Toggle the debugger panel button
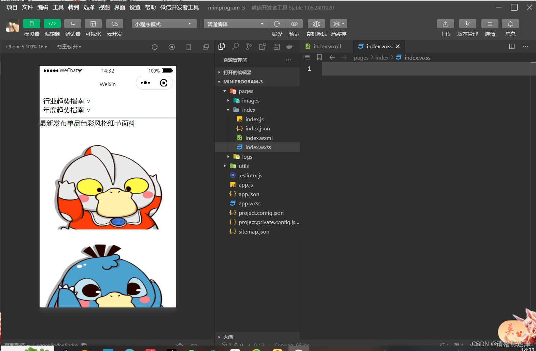This screenshot has width=536, height=351. (x=73, y=24)
